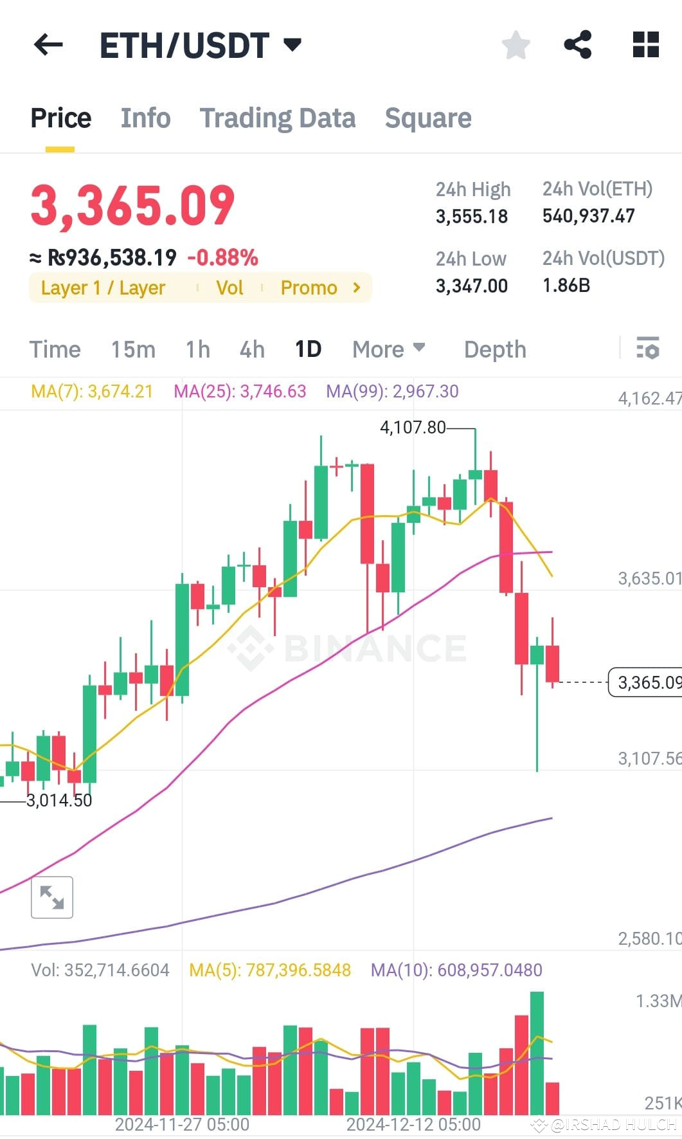Favorite ETH/USDT using the star icon
The image size is (682, 1139).
[515, 44]
